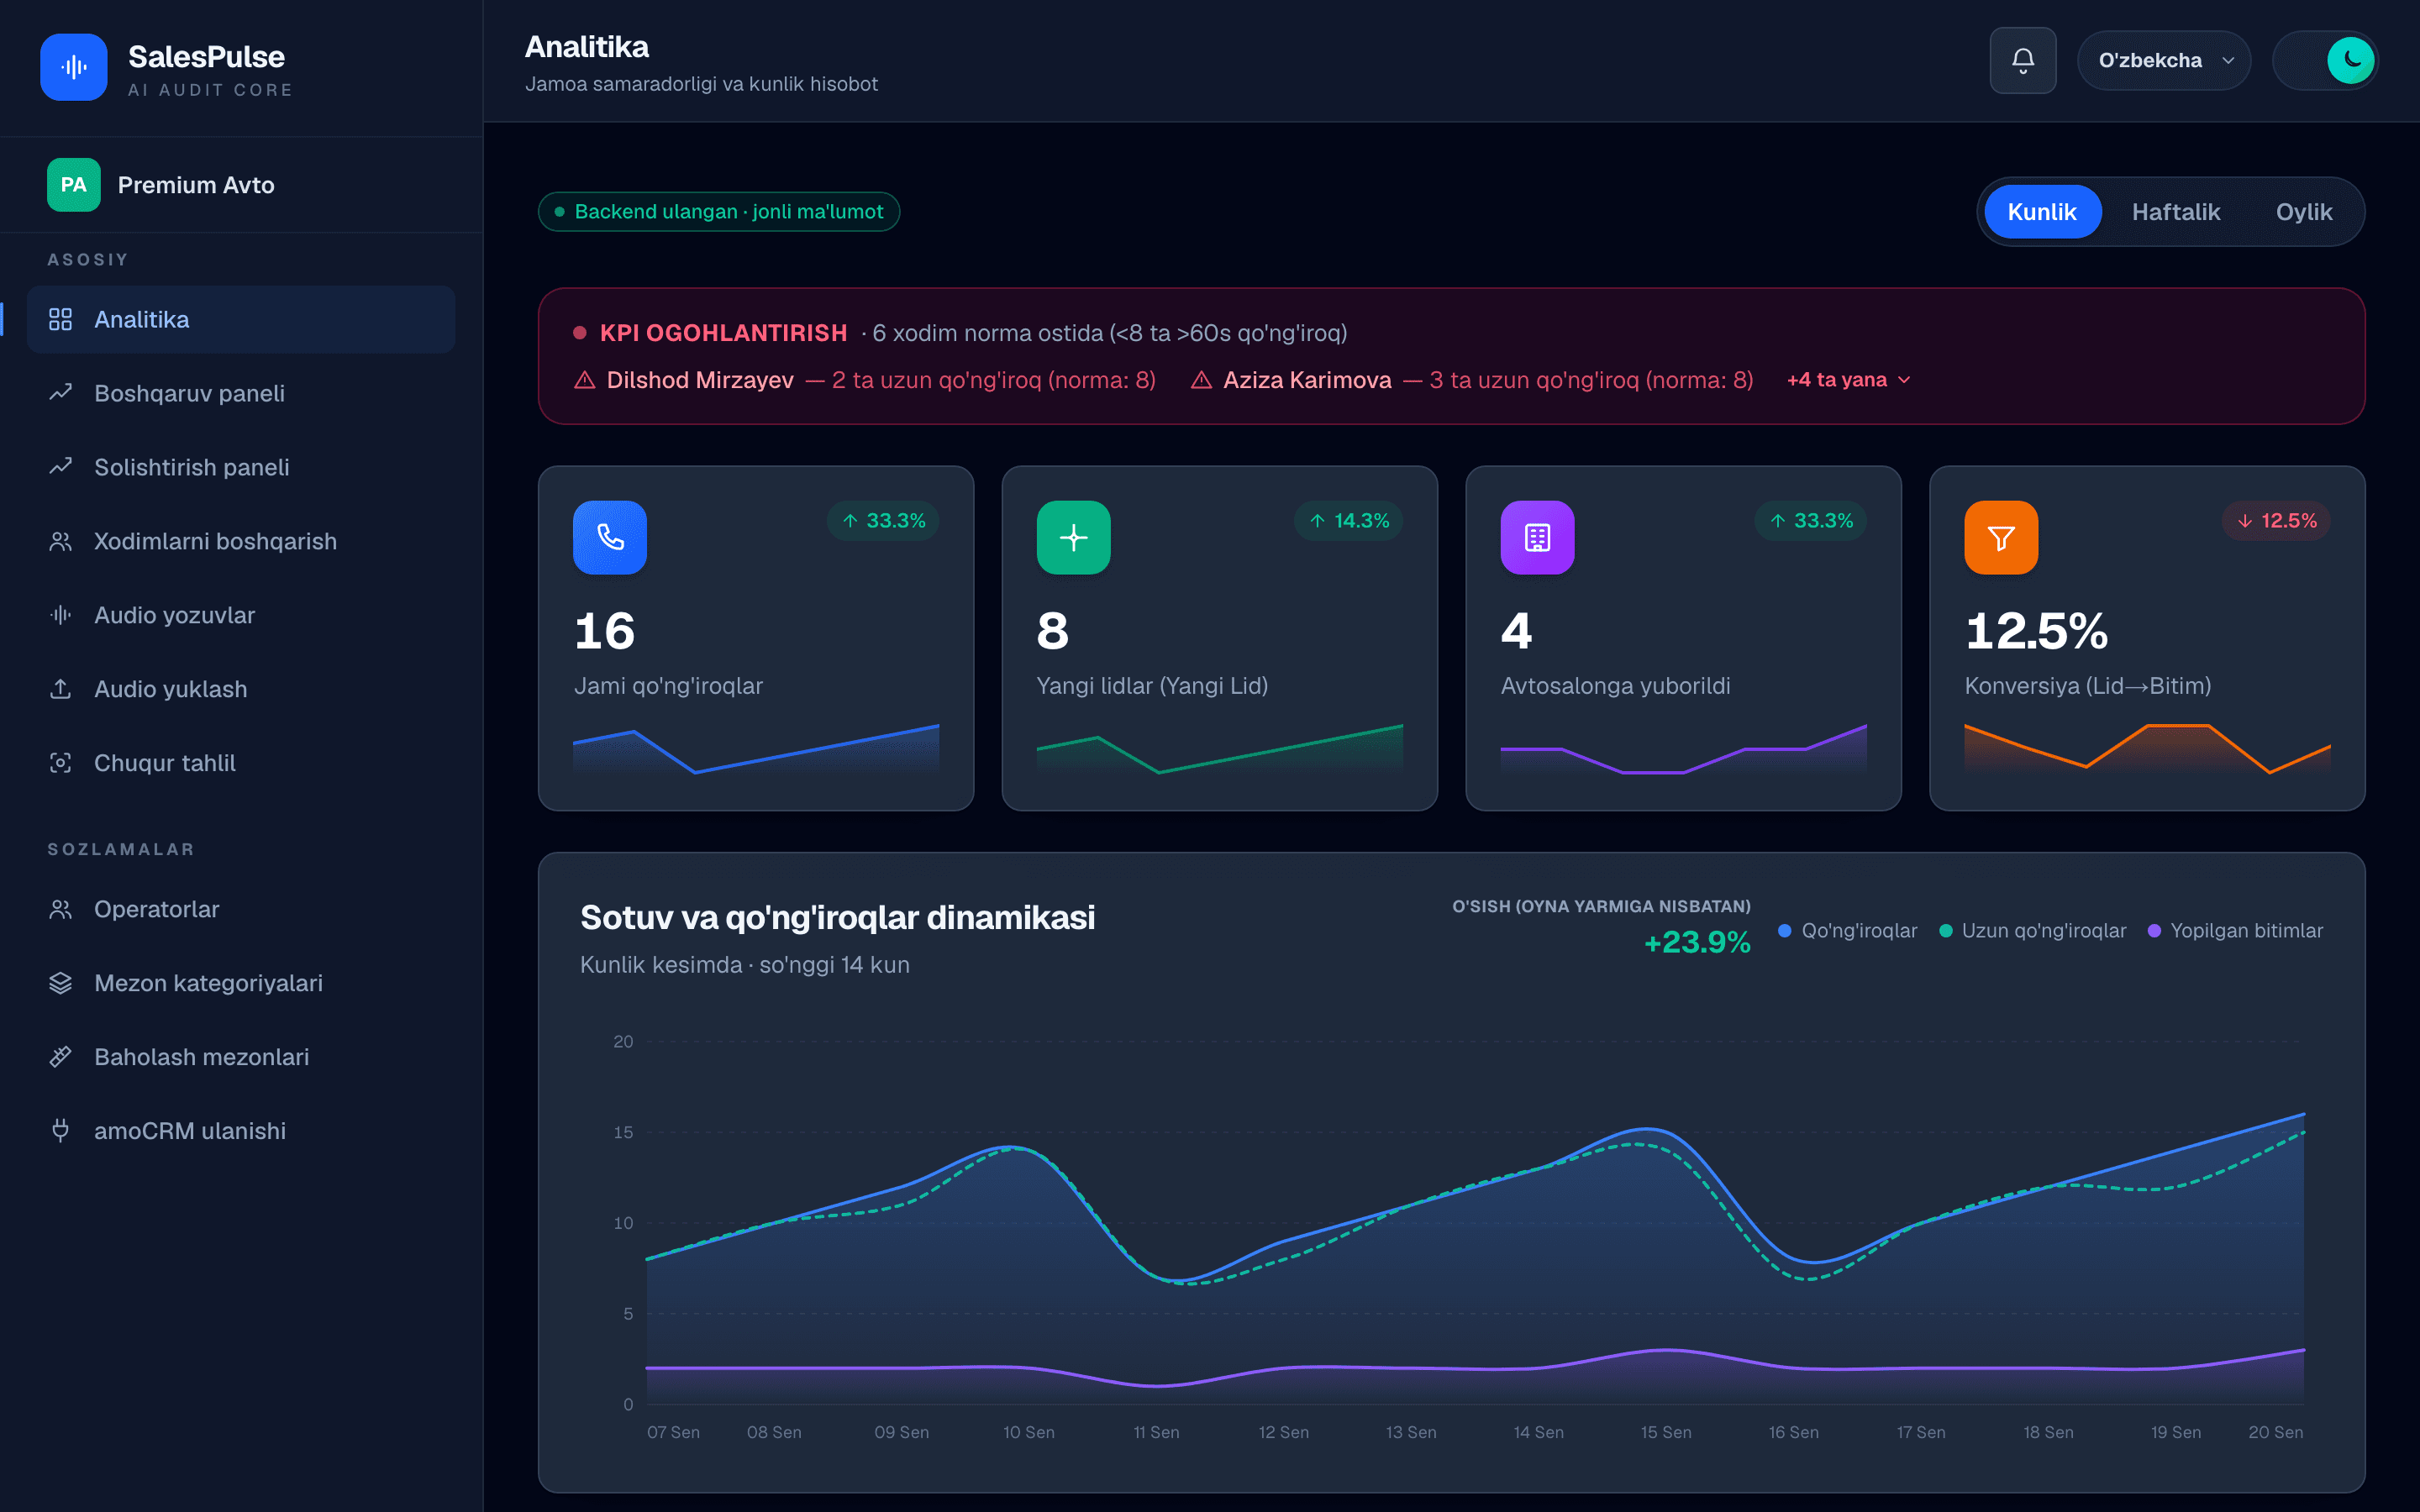This screenshot has height=1512, width=2420.
Task: Click the green PA company avatar
Action: point(73,185)
